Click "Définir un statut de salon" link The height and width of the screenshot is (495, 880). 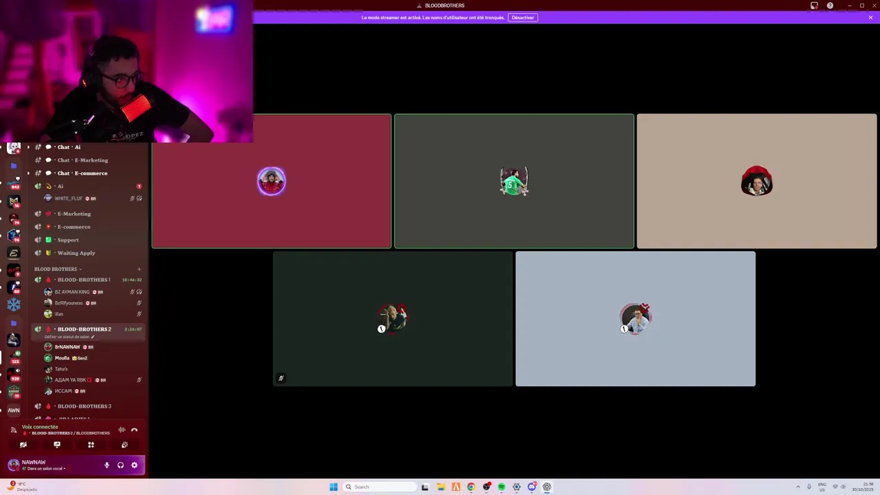coord(69,337)
